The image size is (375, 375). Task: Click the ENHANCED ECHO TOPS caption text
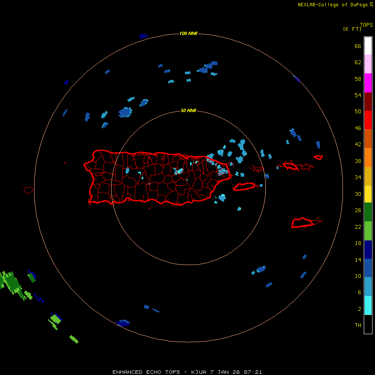(x=146, y=372)
